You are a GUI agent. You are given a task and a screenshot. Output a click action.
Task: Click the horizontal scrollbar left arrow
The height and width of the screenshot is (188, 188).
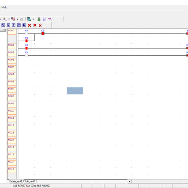coord(130,181)
